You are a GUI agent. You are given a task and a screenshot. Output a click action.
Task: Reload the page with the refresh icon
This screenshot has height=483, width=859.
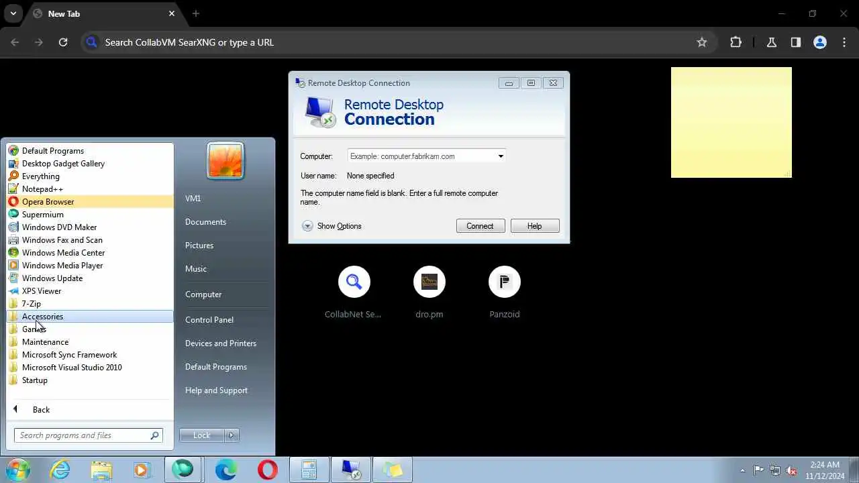(63, 42)
